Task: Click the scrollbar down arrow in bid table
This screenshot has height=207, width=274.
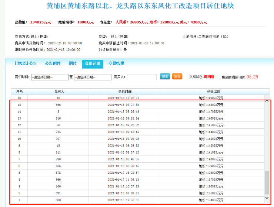Action: [x=267, y=198]
